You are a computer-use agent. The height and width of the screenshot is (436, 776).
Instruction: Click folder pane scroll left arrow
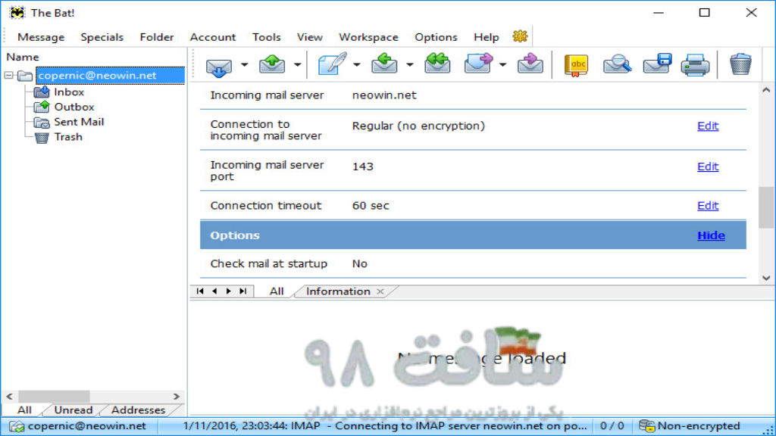(x=9, y=397)
